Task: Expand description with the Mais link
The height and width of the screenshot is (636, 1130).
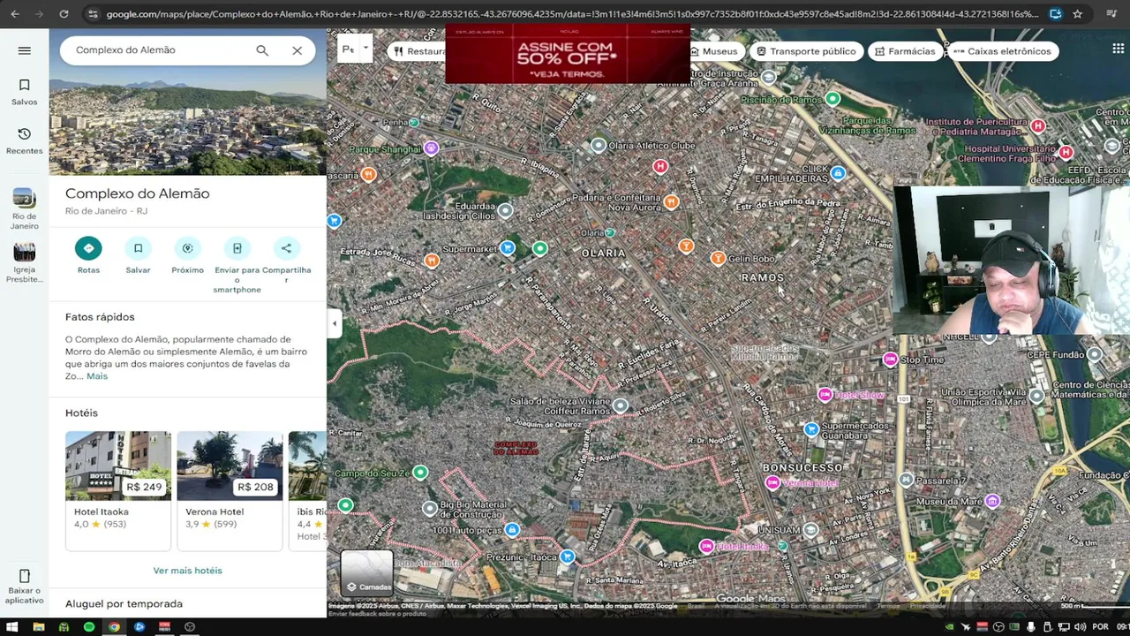Action: 97,376
